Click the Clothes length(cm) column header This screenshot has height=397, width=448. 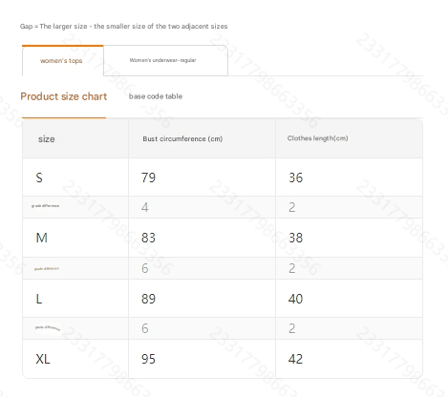pos(317,138)
